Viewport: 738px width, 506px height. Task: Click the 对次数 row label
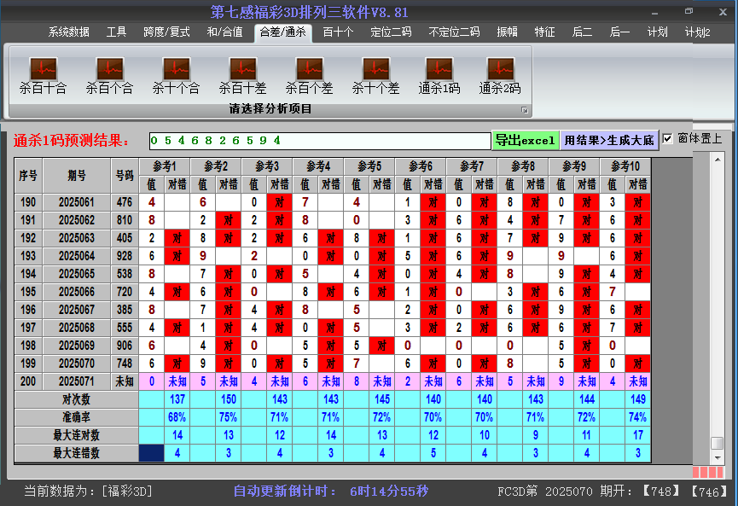[x=76, y=399]
